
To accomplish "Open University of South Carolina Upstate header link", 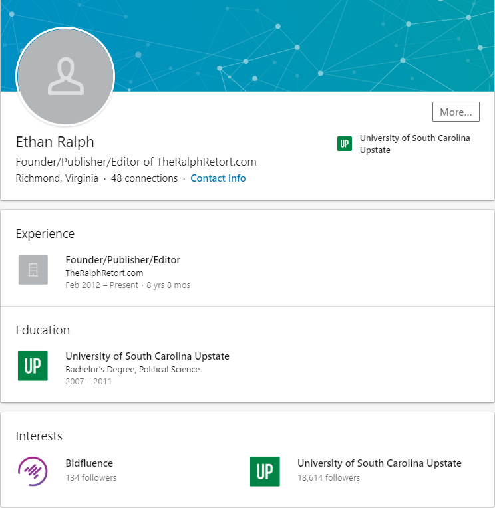I will (x=414, y=144).
